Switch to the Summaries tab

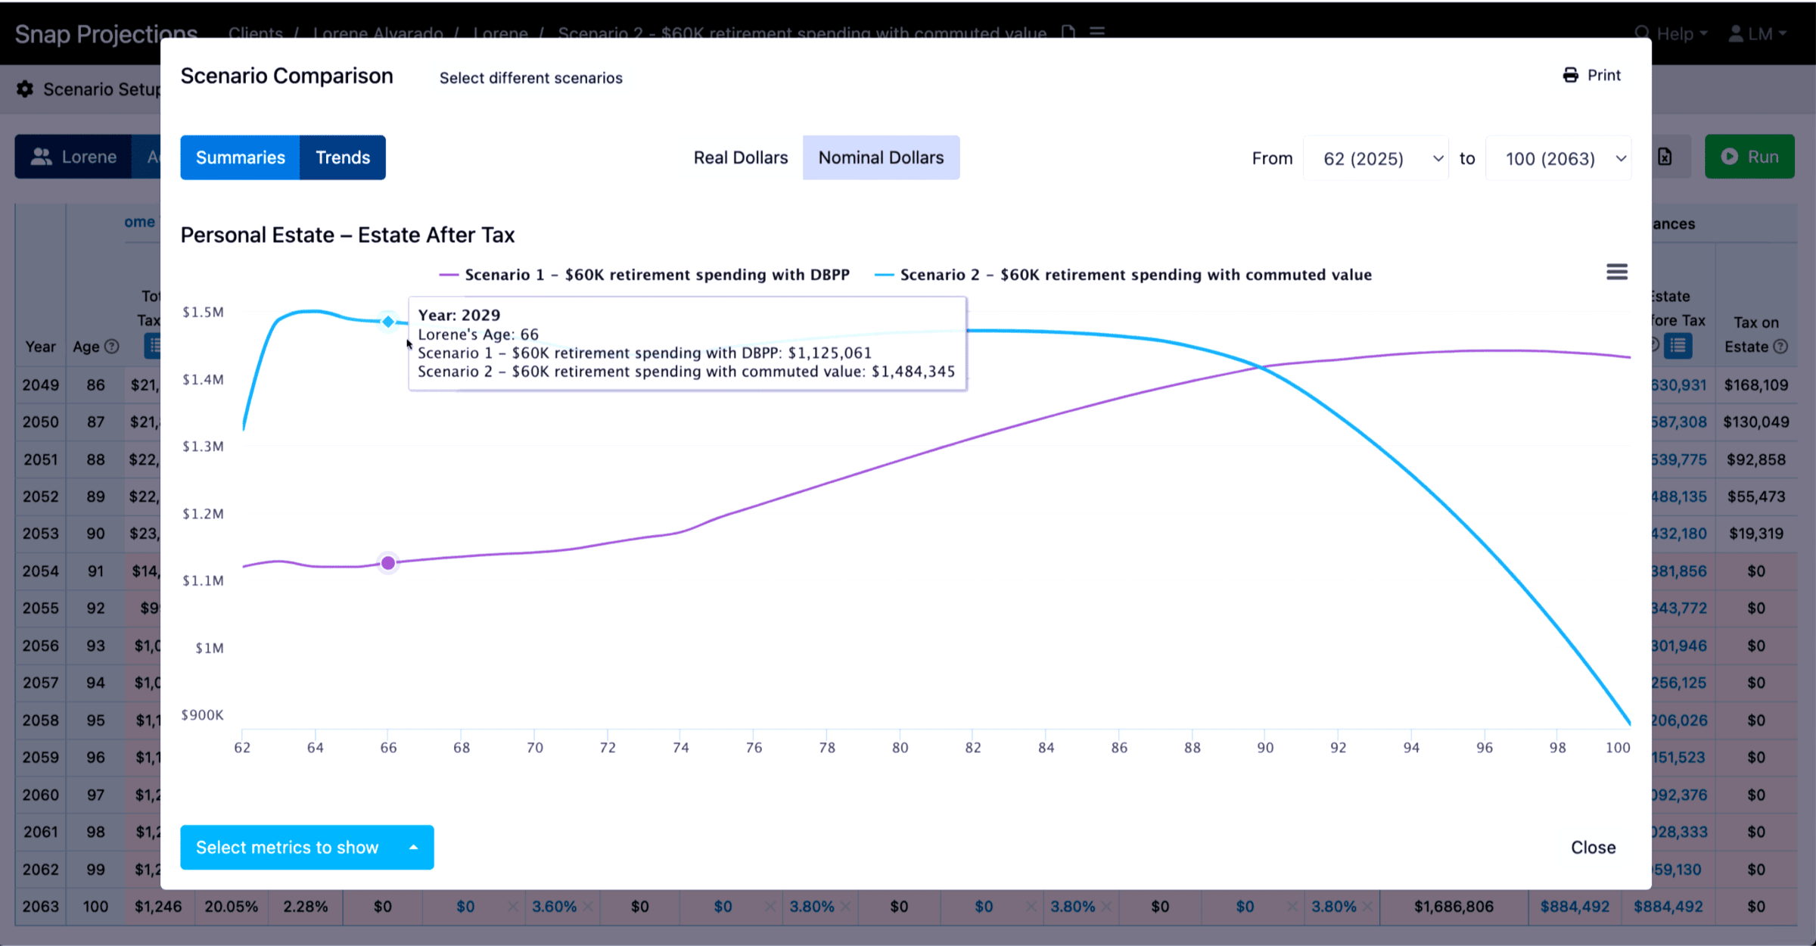coord(241,157)
